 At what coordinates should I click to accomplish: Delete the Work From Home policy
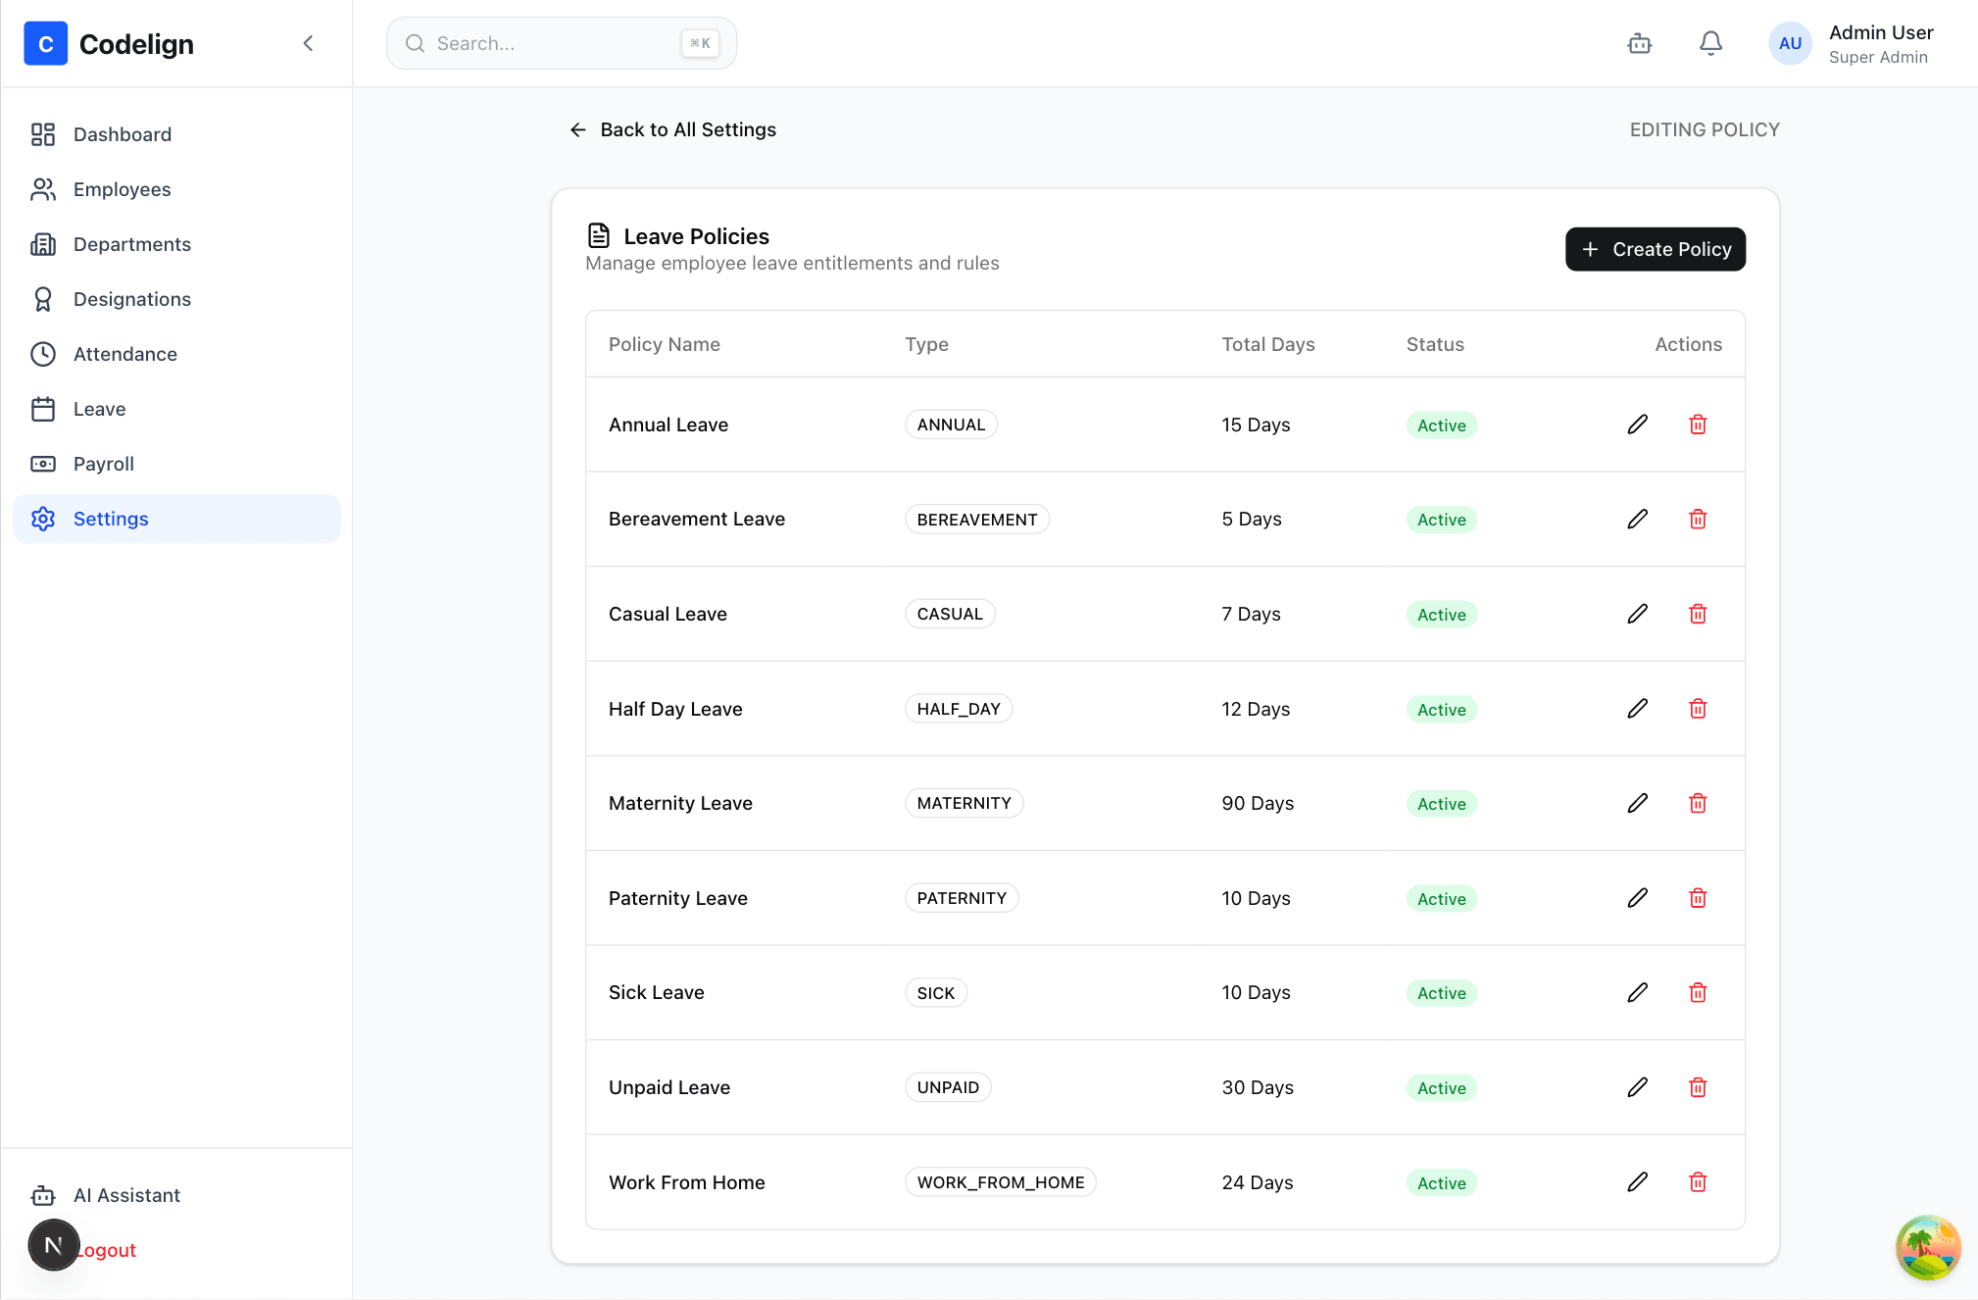click(1698, 1182)
